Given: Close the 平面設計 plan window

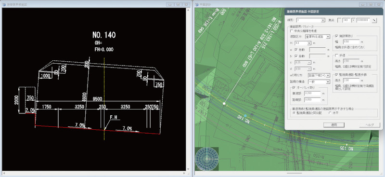Looking at the screenshot, I should click(379, 4).
